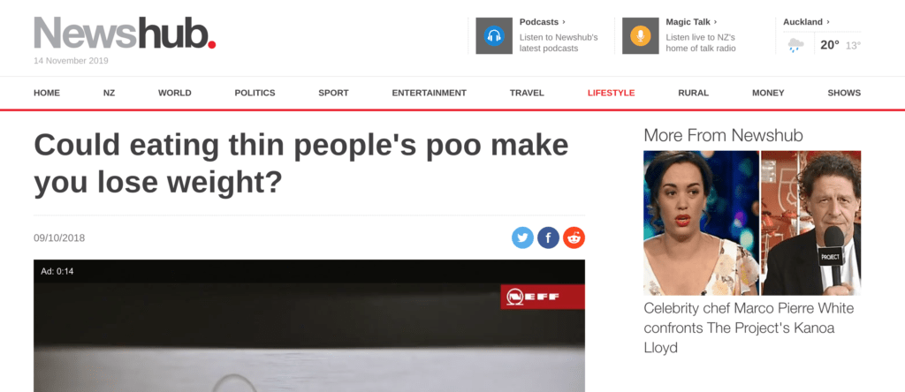Open the Magic Talk section link
This screenshot has height=392, width=905.
point(691,22)
